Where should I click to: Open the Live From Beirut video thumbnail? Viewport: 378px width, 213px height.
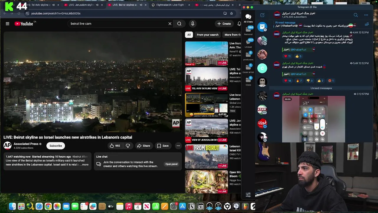(206, 156)
